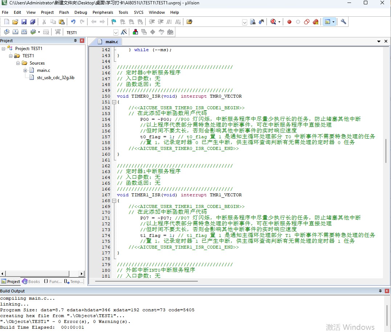Screen dimensions: 391x332
Task: Toggle the Project panel pin
Action: click(75, 41)
